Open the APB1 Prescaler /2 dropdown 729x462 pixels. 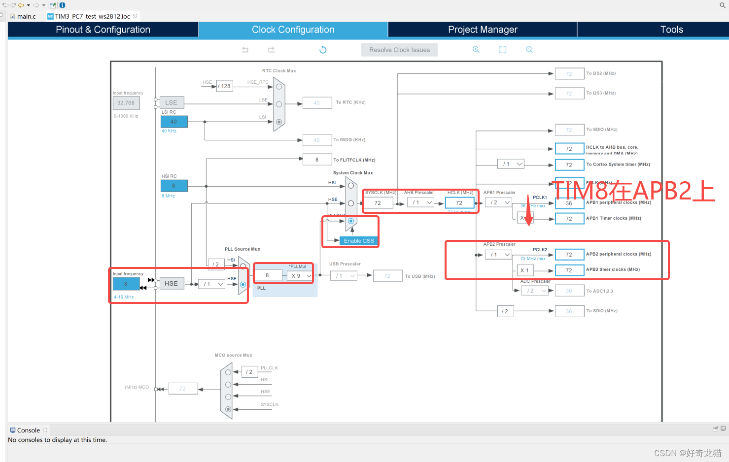pyautogui.click(x=498, y=202)
